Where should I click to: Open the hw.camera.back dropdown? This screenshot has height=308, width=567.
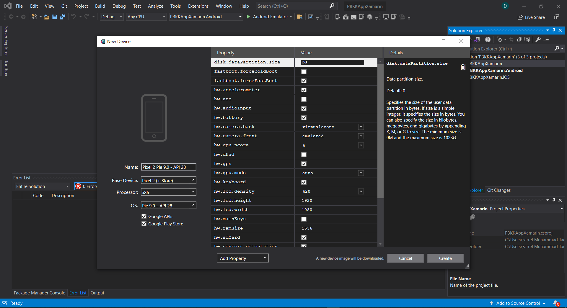pyautogui.click(x=361, y=127)
